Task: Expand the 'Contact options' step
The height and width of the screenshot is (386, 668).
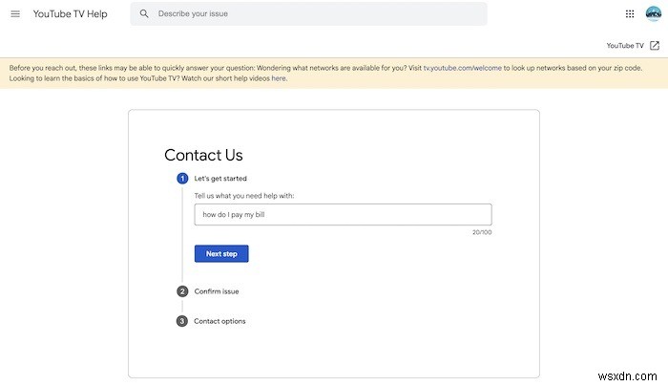Action: pos(219,321)
